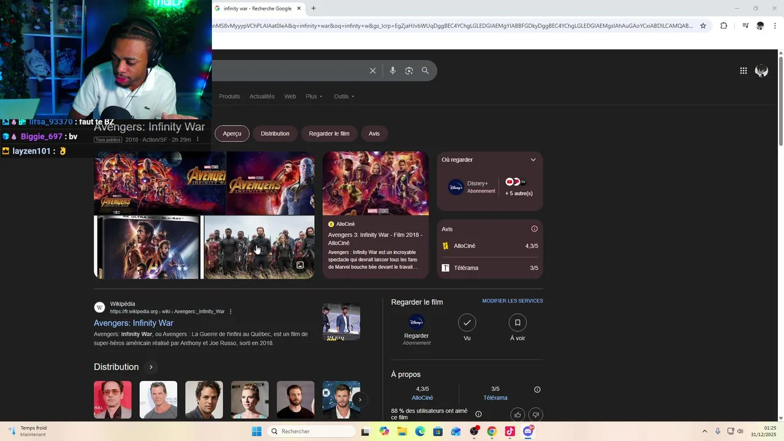This screenshot has width=784, height=441.
Task: Select the Avis chip
Action: click(374, 134)
